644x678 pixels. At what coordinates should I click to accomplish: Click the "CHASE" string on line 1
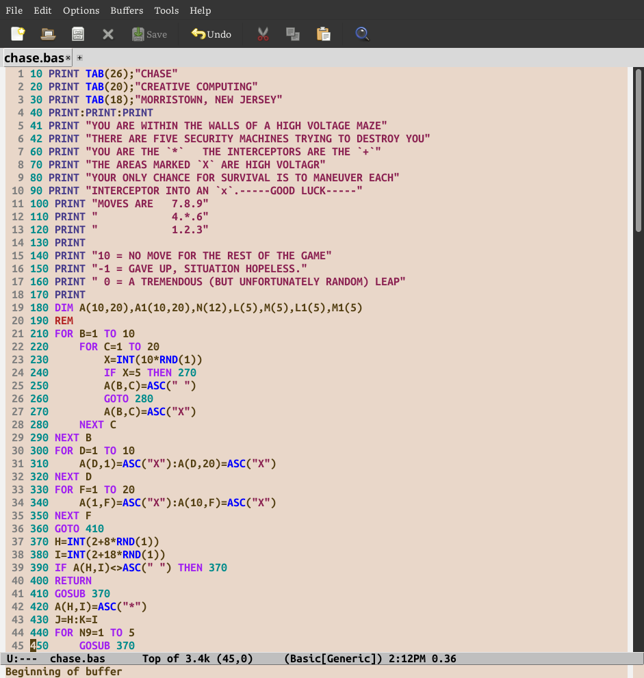(156, 74)
